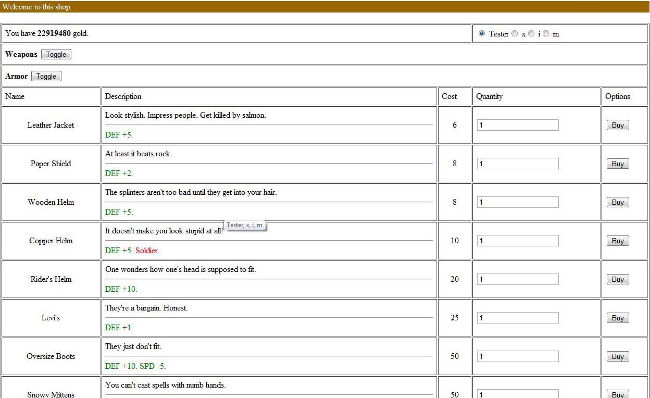Toggle the Armor section

coord(46,77)
